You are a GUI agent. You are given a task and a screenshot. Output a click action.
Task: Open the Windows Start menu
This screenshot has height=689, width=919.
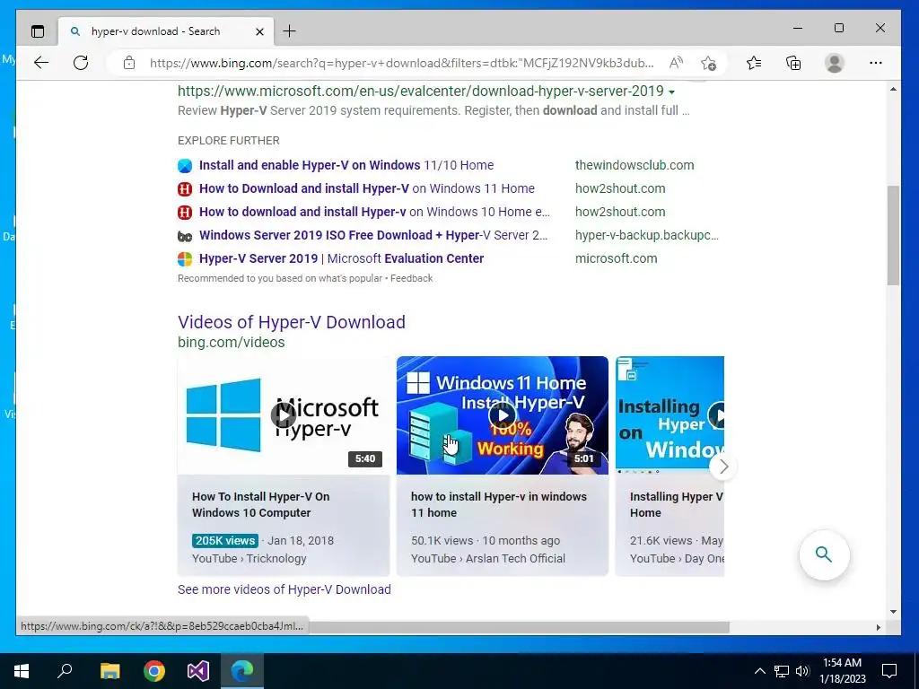coord(22,671)
